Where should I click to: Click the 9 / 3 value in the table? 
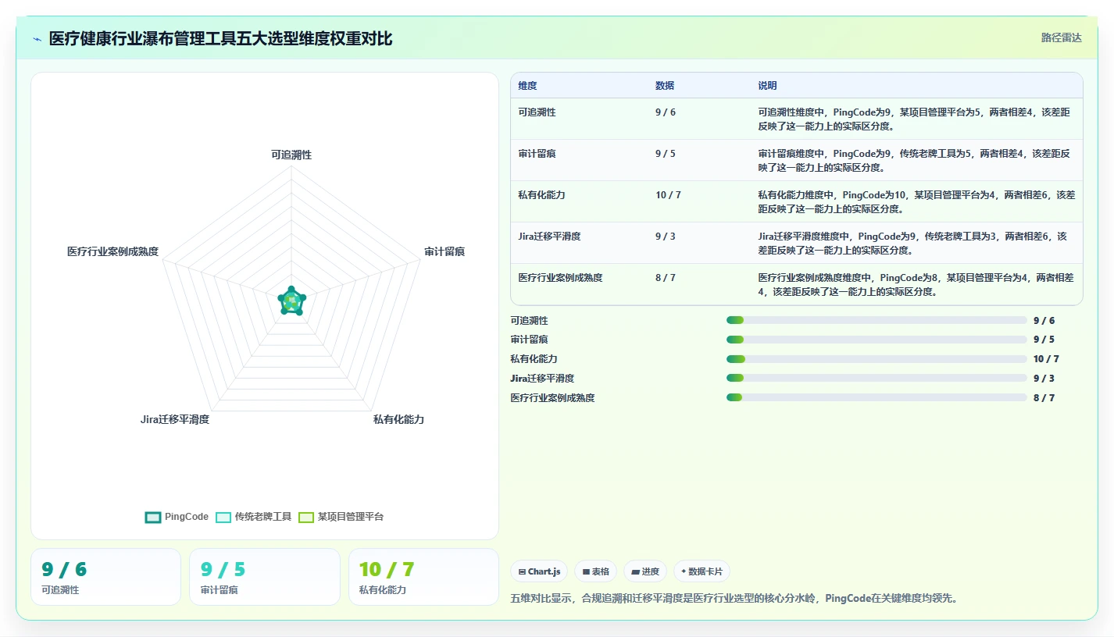(x=666, y=237)
